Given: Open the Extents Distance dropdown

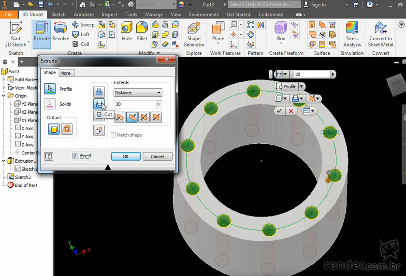Looking at the screenshot, I should pyautogui.click(x=138, y=92).
